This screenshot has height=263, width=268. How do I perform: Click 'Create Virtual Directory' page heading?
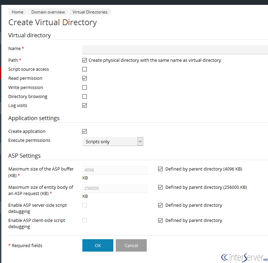[53, 22]
